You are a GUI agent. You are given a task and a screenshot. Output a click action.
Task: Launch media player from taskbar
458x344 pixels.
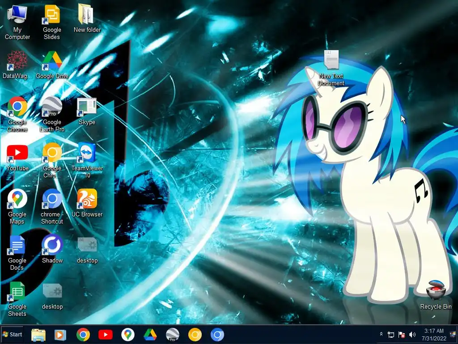click(x=60, y=335)
